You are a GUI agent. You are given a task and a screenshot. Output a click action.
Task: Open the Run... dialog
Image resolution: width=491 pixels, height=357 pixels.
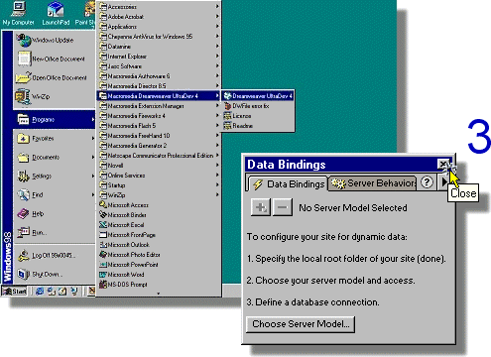coord(54,232)
